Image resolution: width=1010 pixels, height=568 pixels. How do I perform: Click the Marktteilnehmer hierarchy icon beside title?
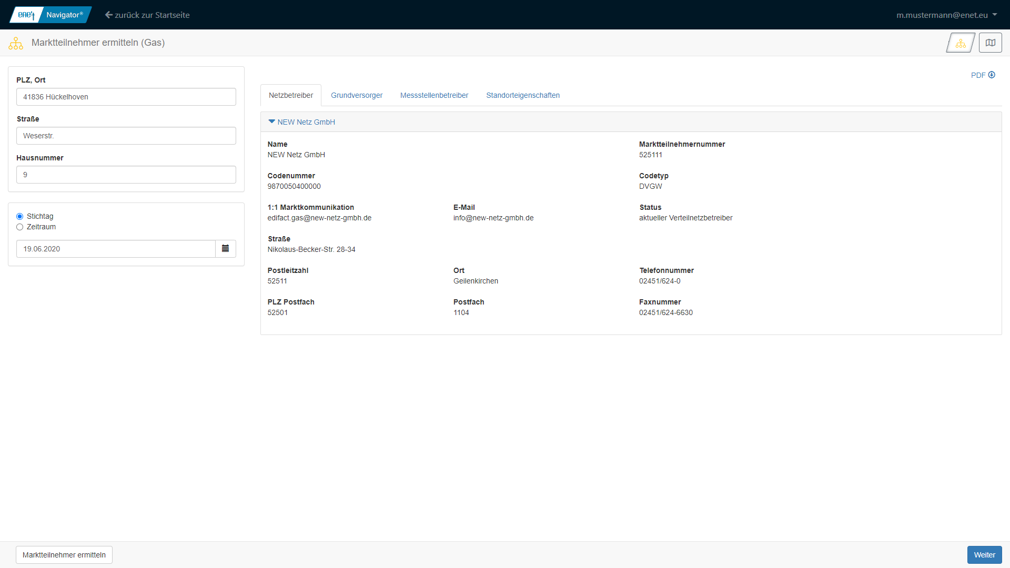tap(16, 43)
